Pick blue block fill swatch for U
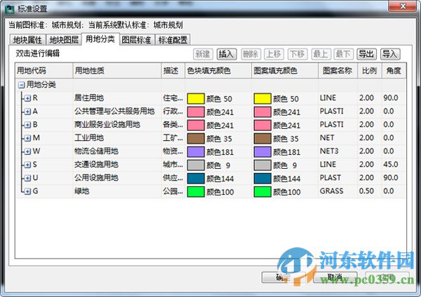The height and width of the screenshot is (297, 421). coord(196,179)
